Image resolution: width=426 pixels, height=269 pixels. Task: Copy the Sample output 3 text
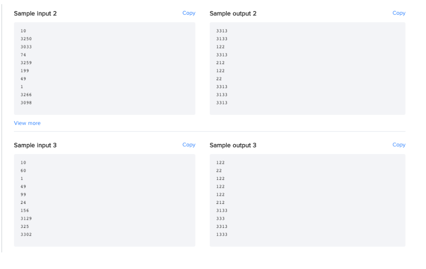click(399, 145)
